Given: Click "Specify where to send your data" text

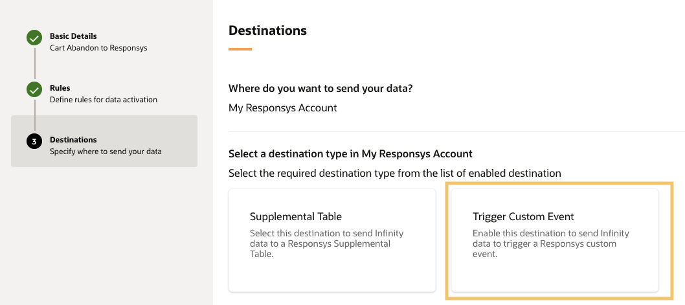Looking at the screenshot, I should point(106,152).
